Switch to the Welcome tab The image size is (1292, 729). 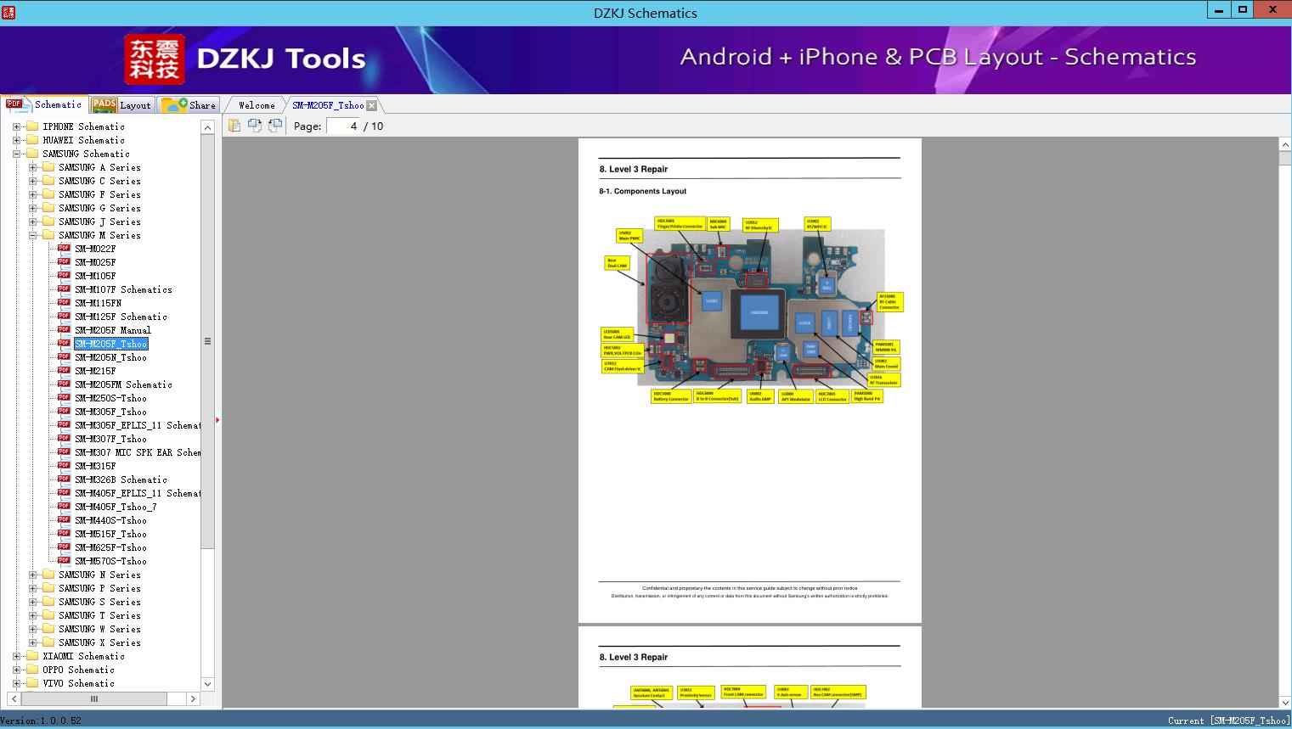coord(257,105)
